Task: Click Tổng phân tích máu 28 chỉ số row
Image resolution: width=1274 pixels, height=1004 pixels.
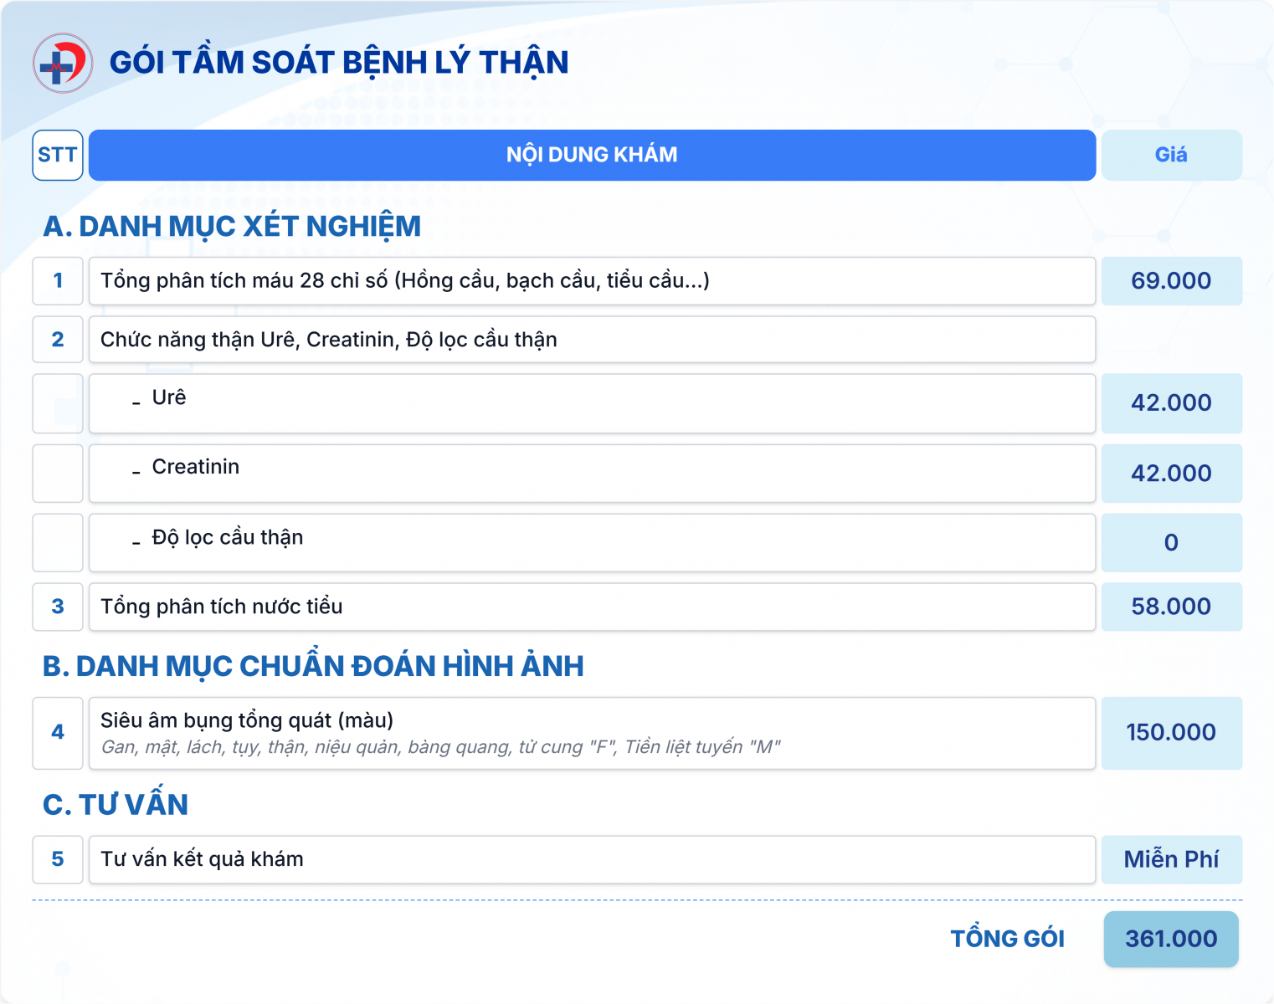Action: point(592,281)
